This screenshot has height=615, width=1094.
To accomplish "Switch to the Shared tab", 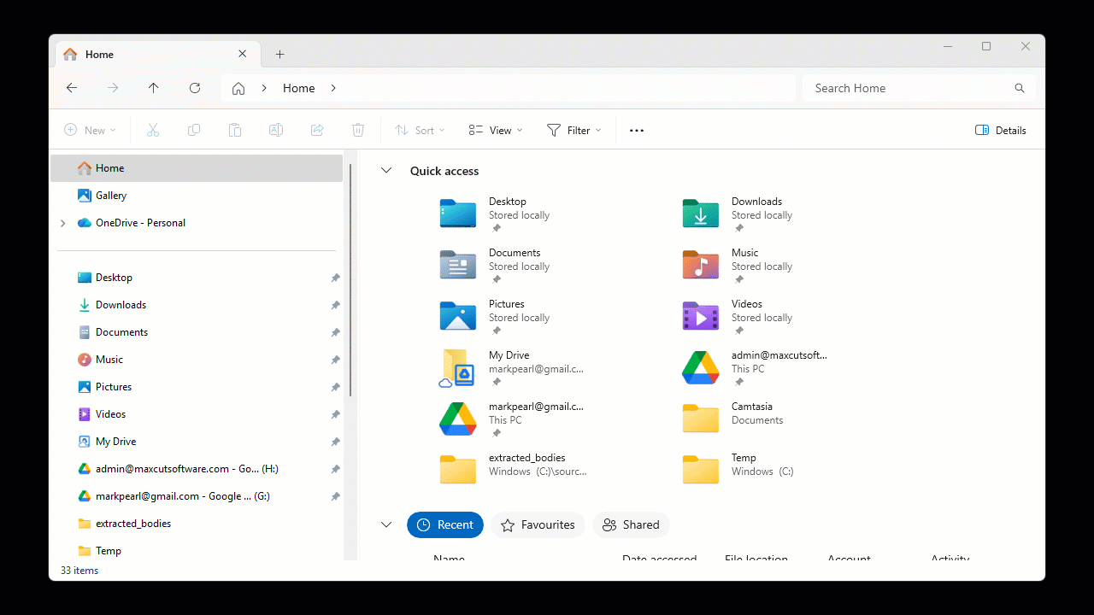I will click(631, 524).
